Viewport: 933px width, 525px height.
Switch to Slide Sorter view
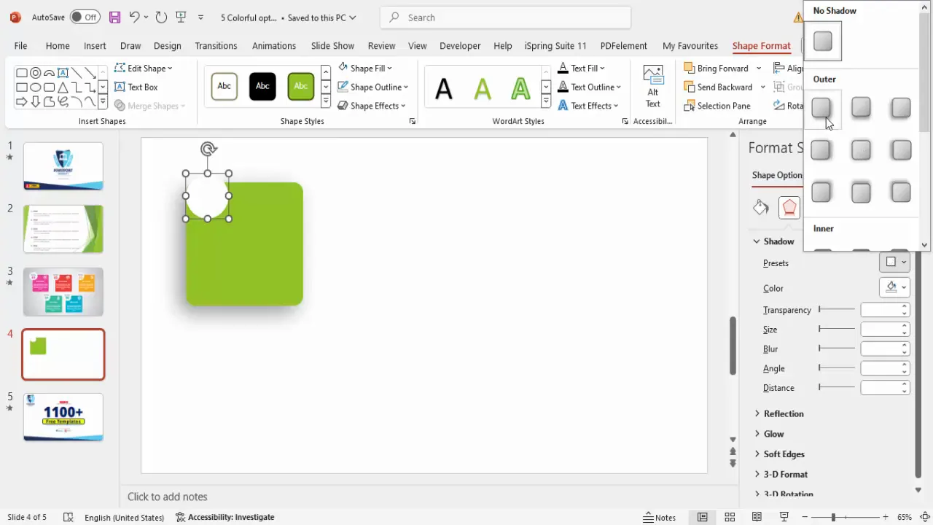730,517
